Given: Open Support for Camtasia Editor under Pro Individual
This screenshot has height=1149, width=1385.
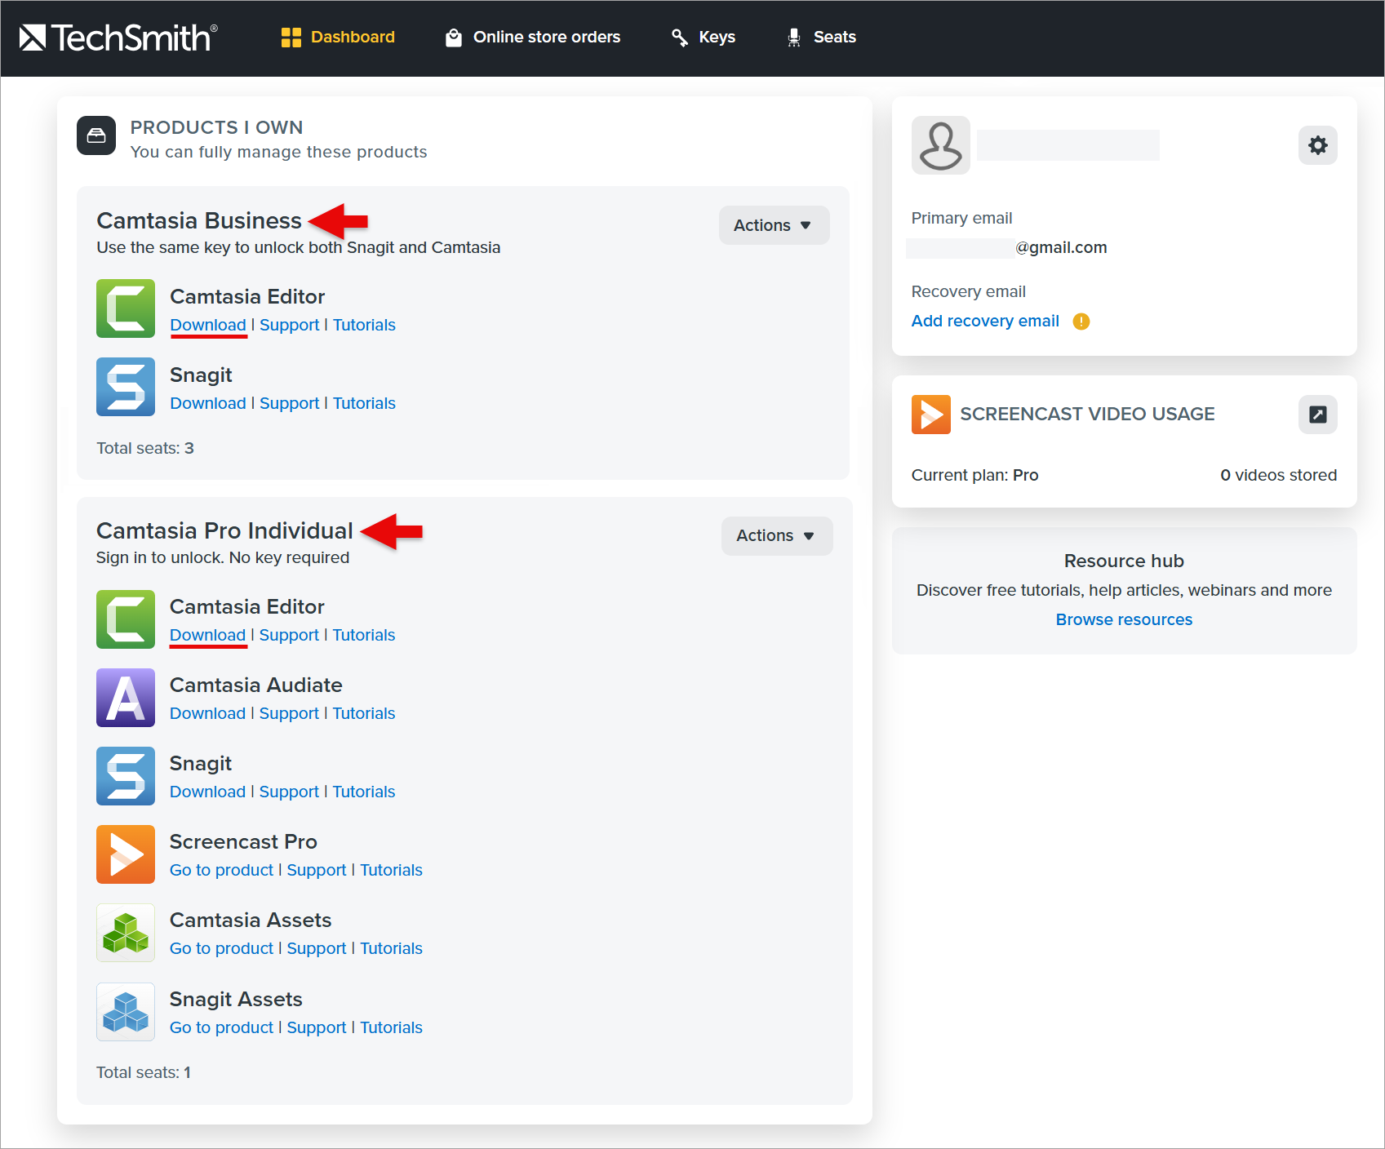Looking at the screenshot, I should tap(290, 635).
